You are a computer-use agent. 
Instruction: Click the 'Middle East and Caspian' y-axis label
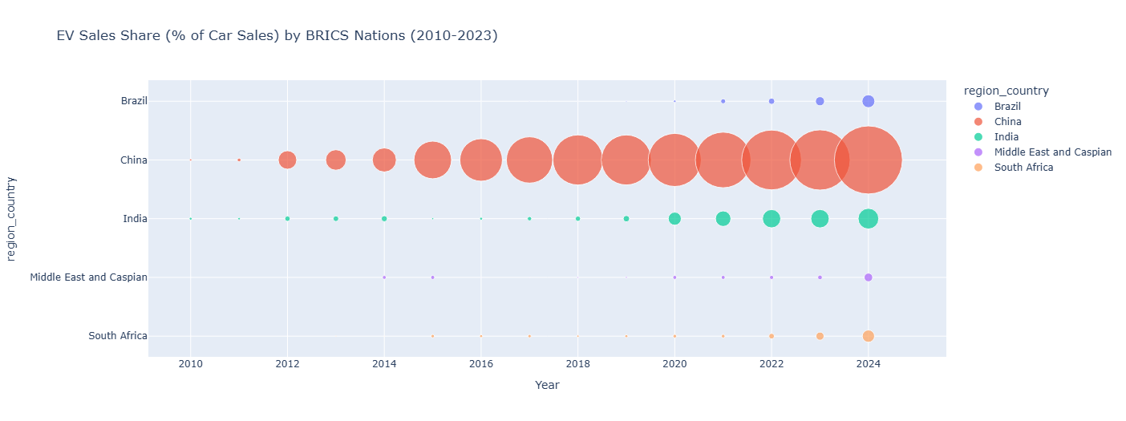[88, 277]
